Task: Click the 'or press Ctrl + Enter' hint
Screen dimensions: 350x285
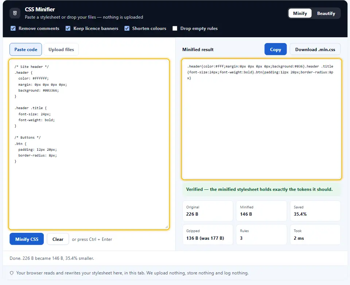Action: [x=92, y=239]
